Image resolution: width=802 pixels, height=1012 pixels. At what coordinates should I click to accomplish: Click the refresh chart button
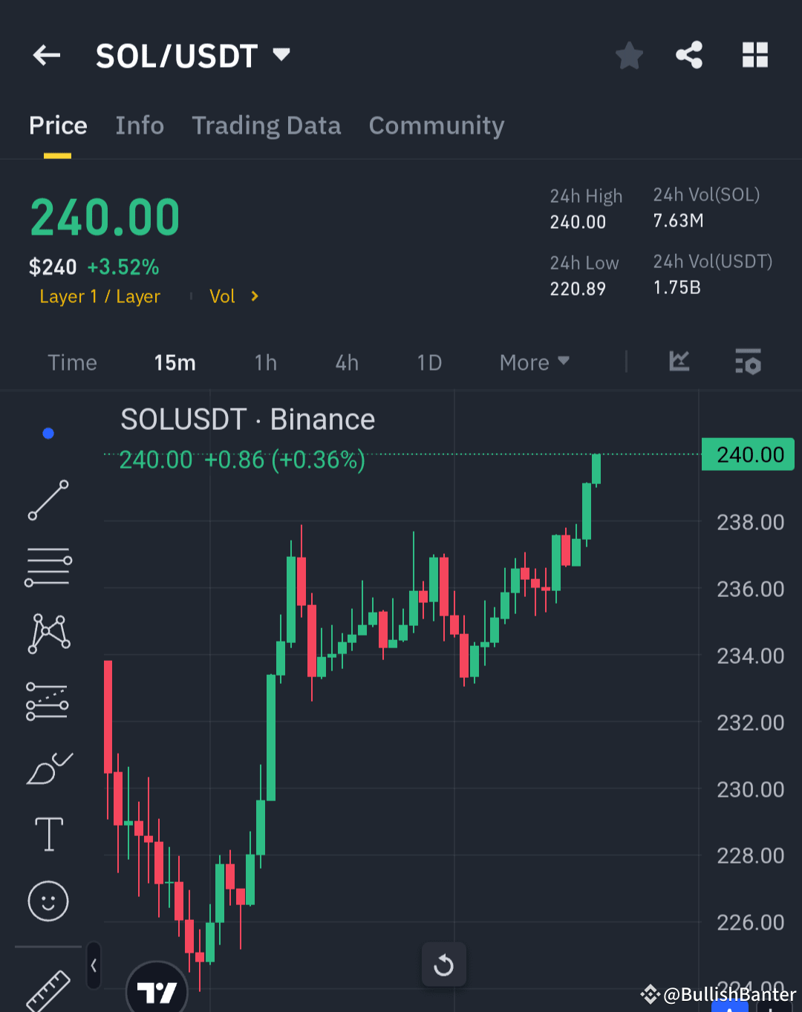[x=443, y=964]
